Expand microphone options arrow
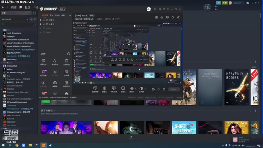Viewport: 263px width, 148px height. point(136,89)
